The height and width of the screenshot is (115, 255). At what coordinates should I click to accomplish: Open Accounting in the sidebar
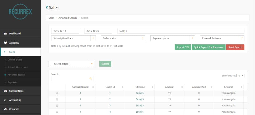(x=20, y=100)
